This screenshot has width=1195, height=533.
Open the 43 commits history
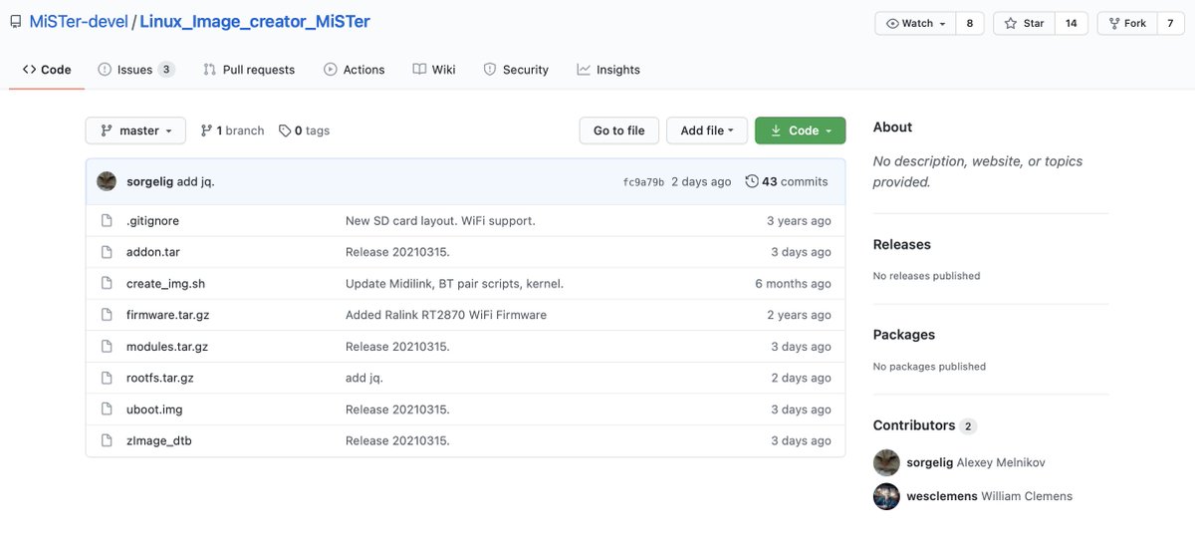coord(787,181)
